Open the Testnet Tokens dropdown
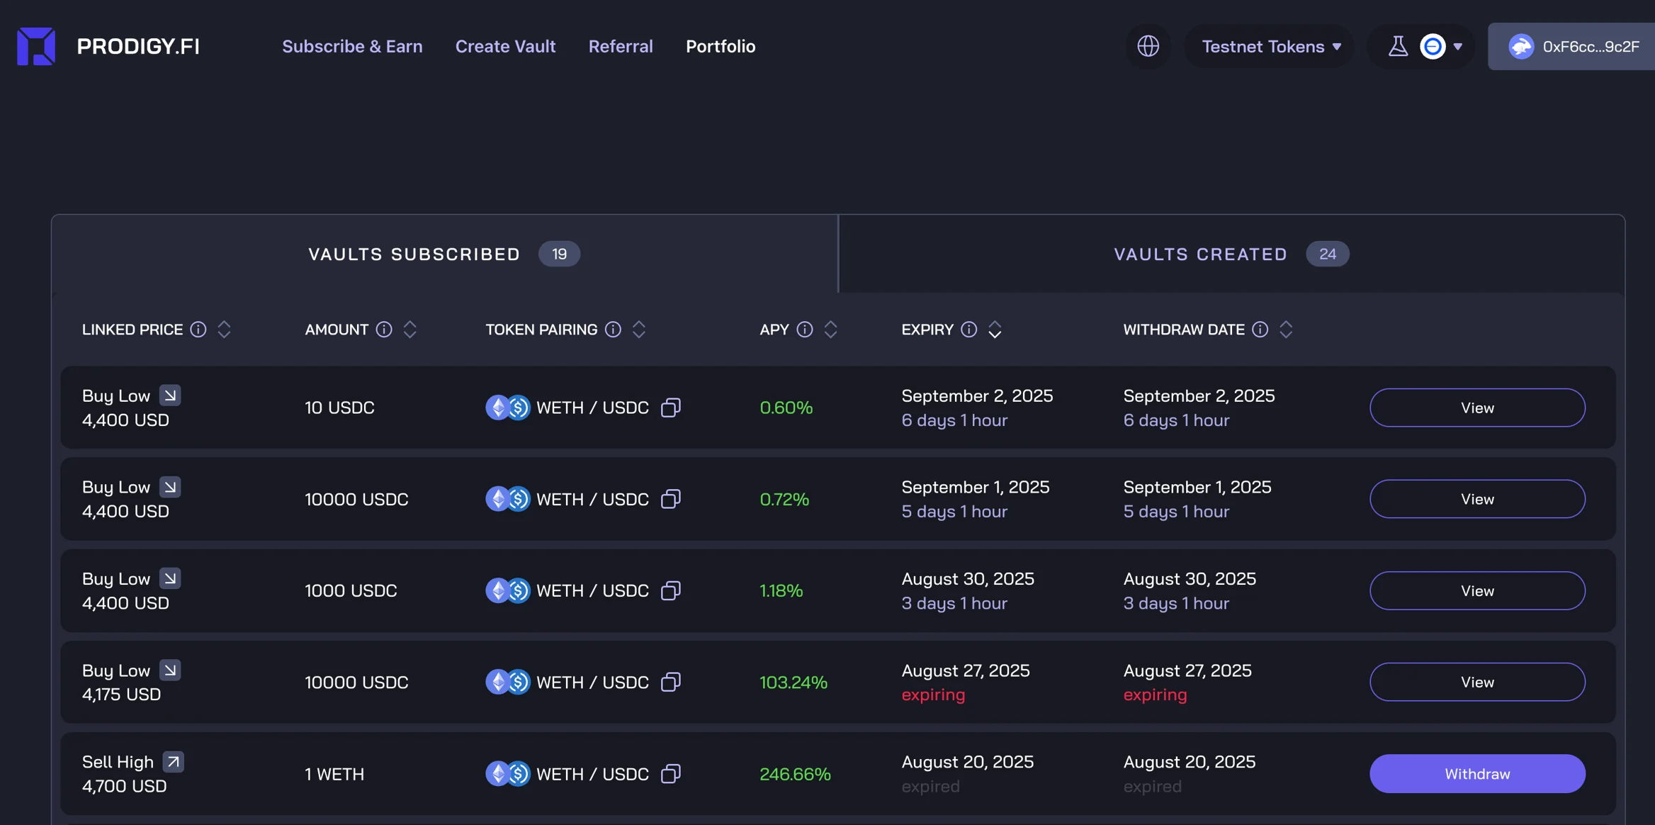Image resolution: width=1655 pixels, height=825 pixels. click(1271, 46)
